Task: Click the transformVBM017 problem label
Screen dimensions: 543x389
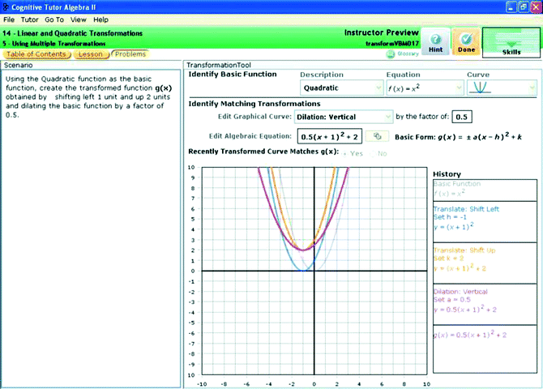Action: click(x=392, y=44)
